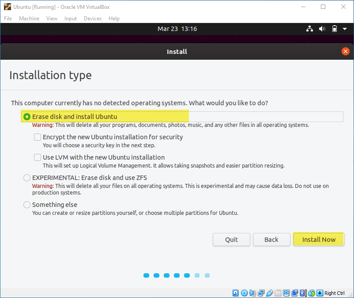Open the Devices menu

pyautogui.click(x=93, y=19)
